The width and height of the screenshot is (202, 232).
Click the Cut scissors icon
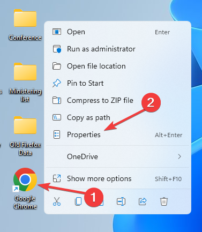(x=57, y=201)
